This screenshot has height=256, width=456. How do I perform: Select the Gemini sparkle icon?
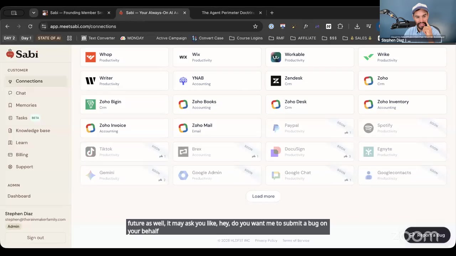point(90,175)
